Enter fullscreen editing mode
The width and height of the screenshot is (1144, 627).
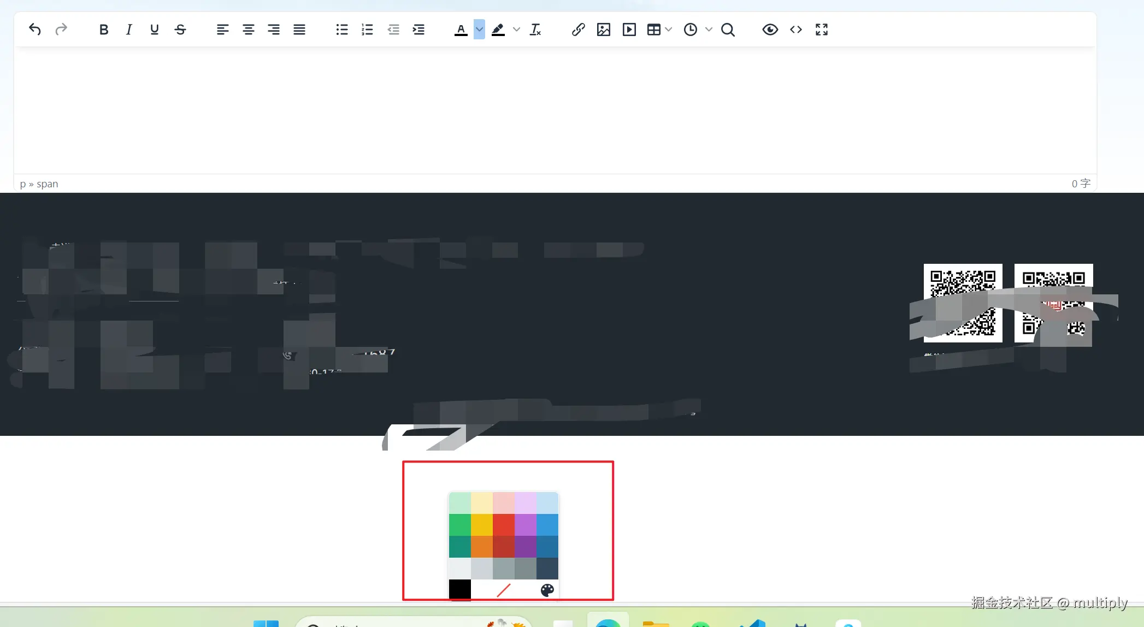(x=821, y=29)
